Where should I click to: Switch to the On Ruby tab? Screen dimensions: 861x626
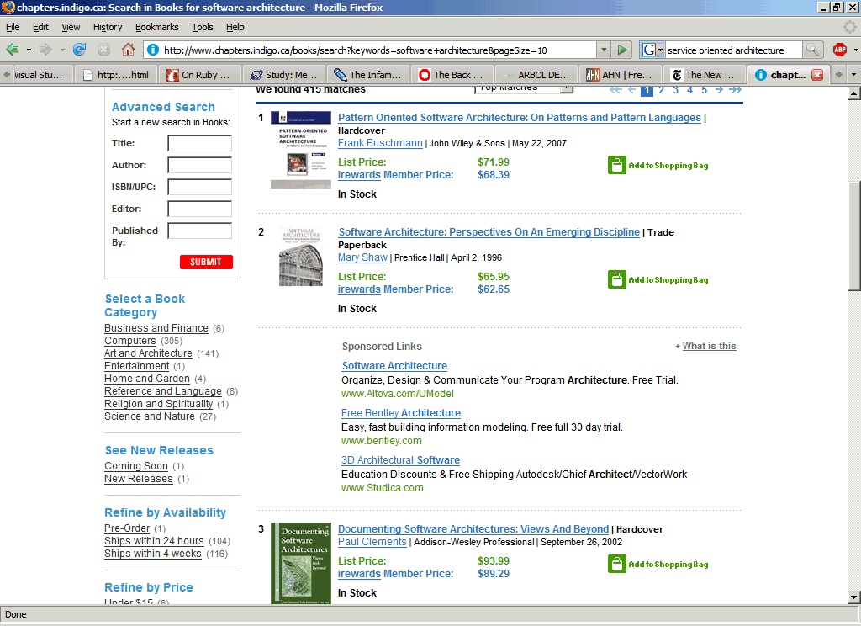(200, 75)
